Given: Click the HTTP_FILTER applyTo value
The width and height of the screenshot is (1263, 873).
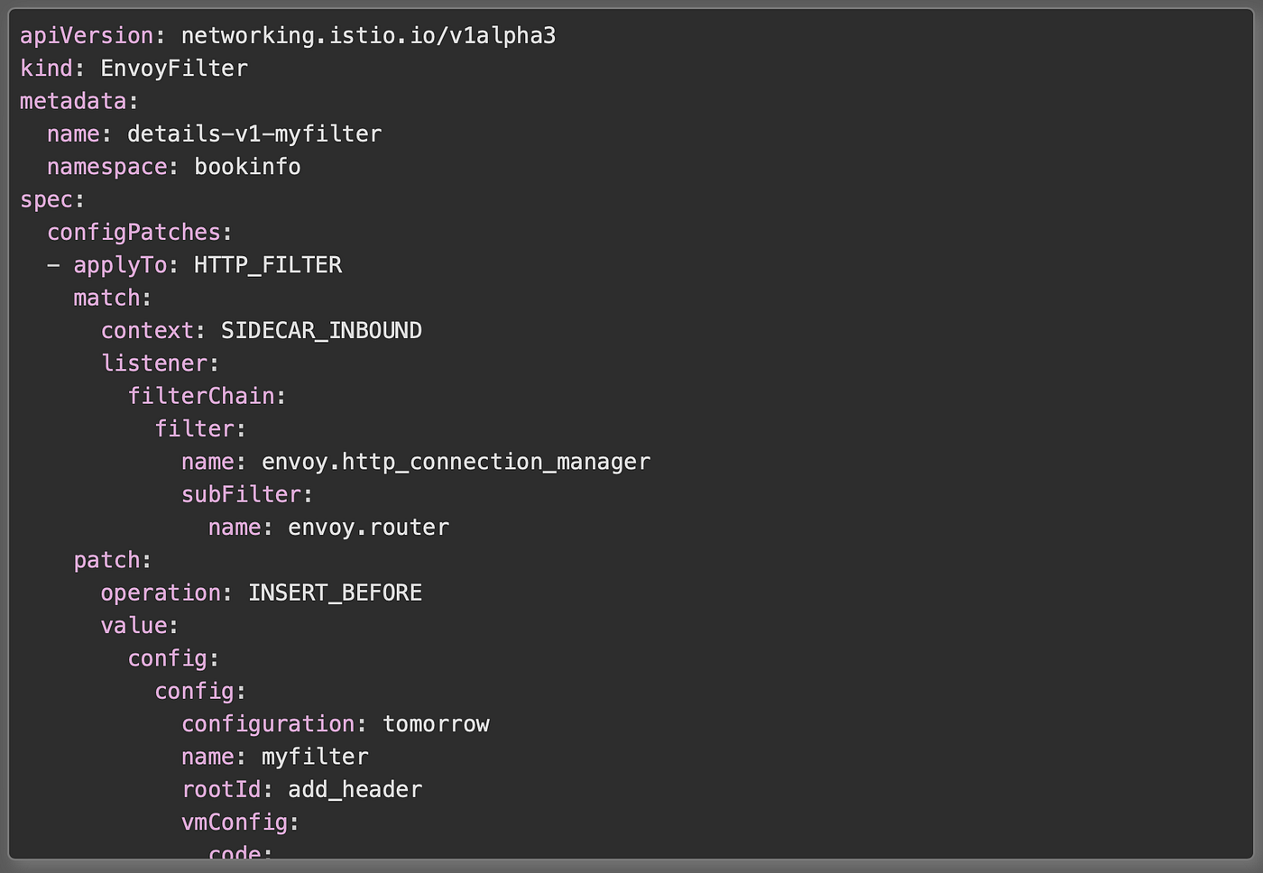Looking at the screenshot, I should [268, 265].
